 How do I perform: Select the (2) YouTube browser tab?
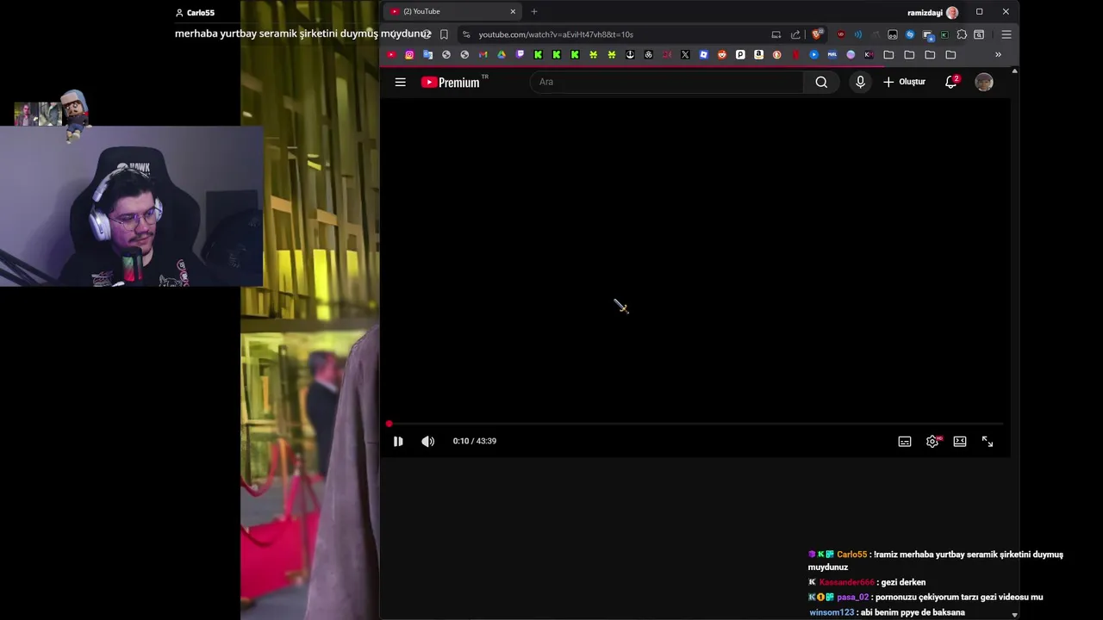click(452, 11)
